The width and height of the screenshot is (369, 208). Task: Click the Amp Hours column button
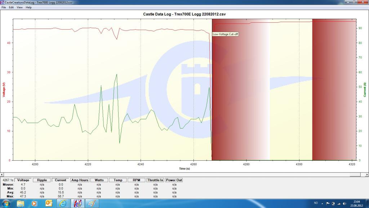tap(80, 180)
